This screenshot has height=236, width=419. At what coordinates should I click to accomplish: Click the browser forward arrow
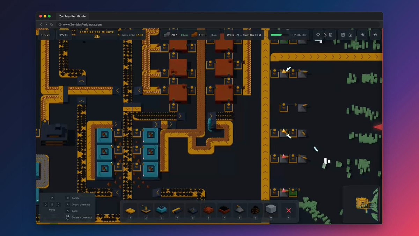coord(46,24)
